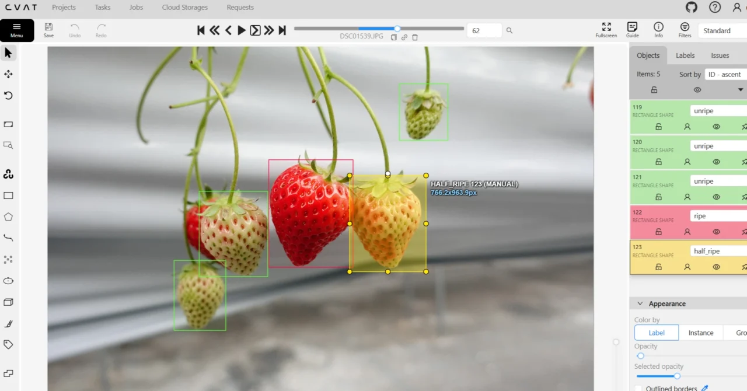Select the draw rectangle tool
Image resolution: width=747 pixels, height=391 pixels.
click(8, 195)
